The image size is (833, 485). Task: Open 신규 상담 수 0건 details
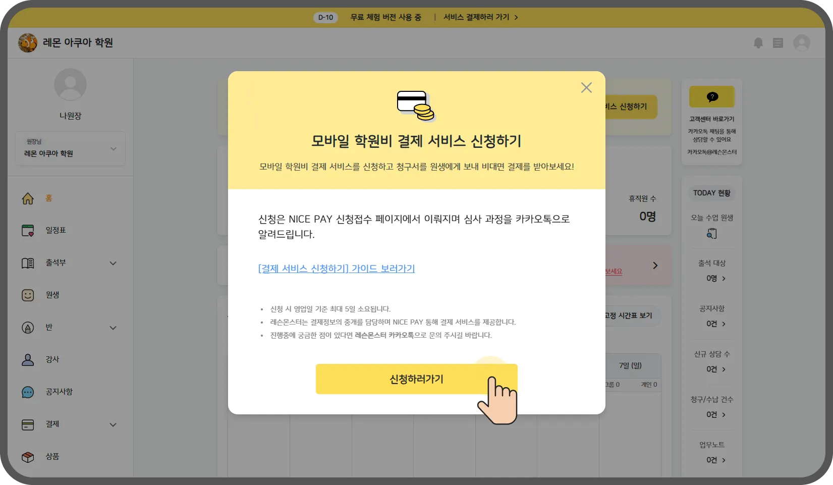tap(716, 369)
